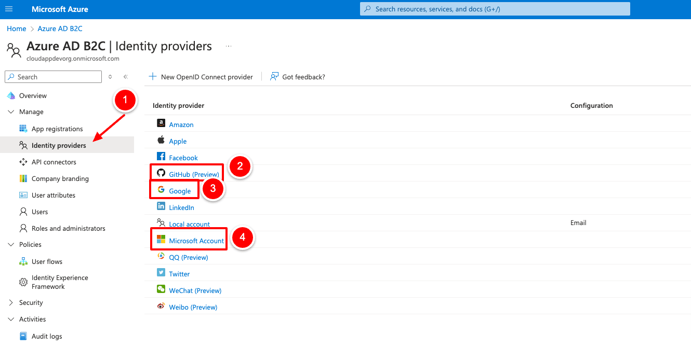Collapse the Manage section chevron
Image resolution: width=691 pixels, height=349 pixels.
[11, 112]
